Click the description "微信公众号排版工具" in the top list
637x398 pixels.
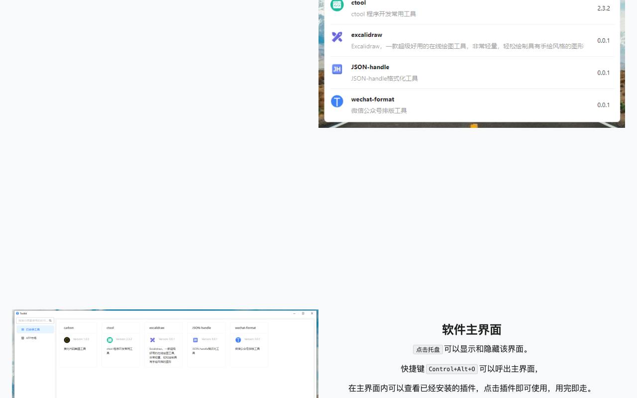pos(379,110)
